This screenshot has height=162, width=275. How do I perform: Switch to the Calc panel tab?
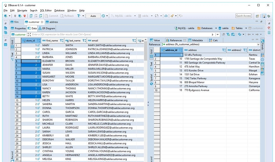(213, 40)
